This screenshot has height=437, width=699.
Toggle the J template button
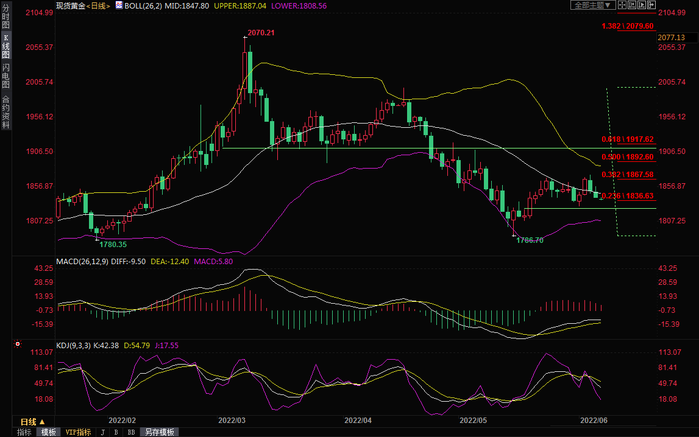click(x=102, y=432)
